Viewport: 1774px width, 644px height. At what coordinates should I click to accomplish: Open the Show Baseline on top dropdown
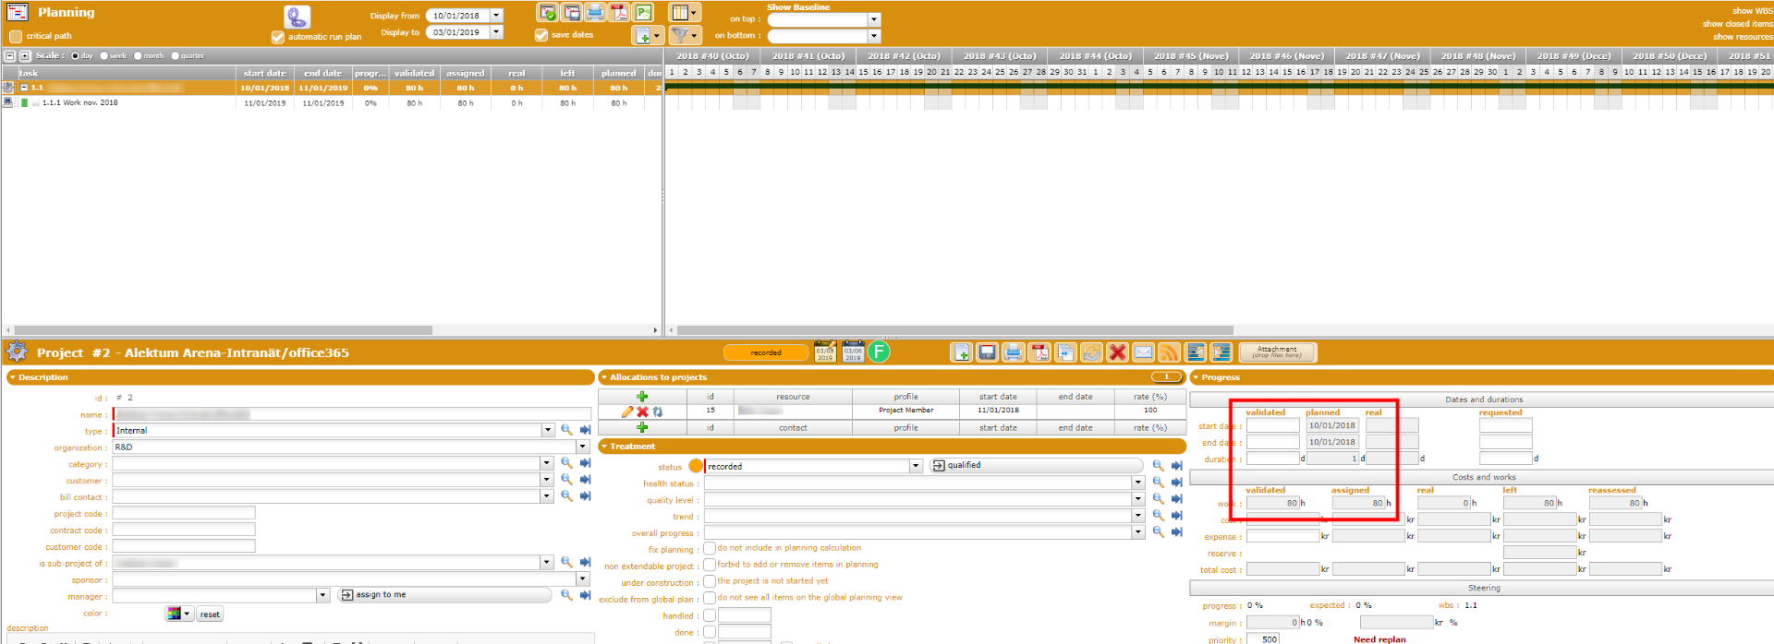tap(874, 19)
